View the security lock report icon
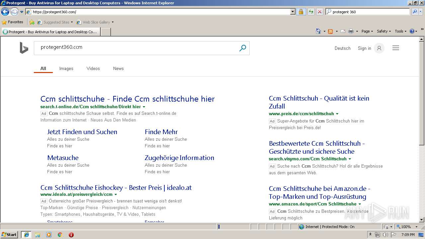425x239 pixels. coord(301,12)
